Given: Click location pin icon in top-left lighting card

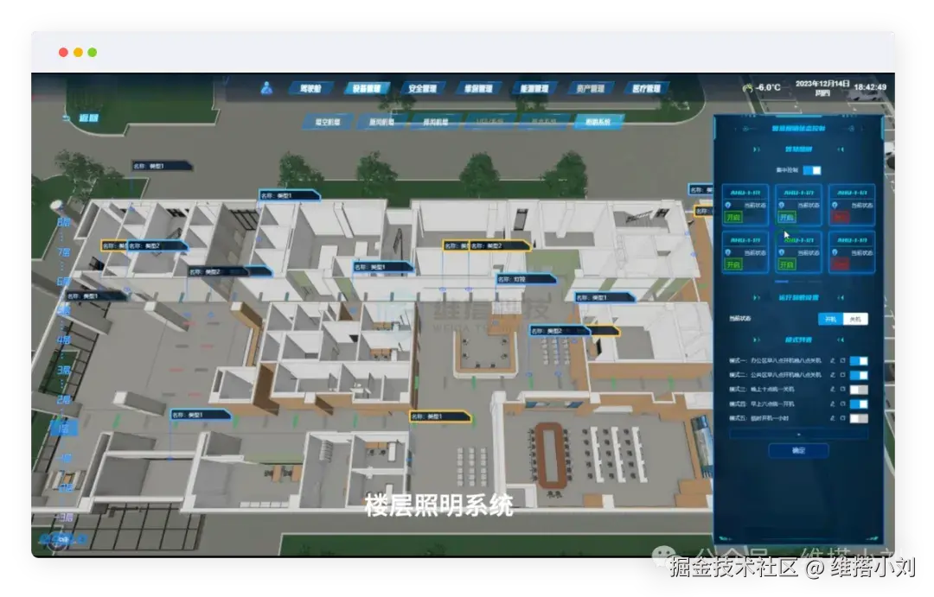Looking at the screenshot, I should tap(728, 205).
